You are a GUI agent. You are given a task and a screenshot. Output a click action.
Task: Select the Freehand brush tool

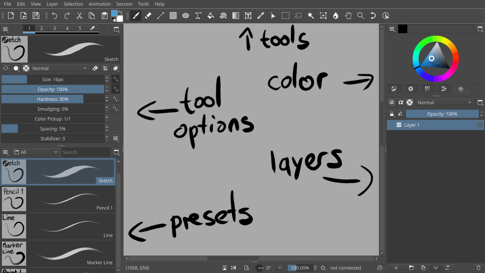click(x=136, y=16)
